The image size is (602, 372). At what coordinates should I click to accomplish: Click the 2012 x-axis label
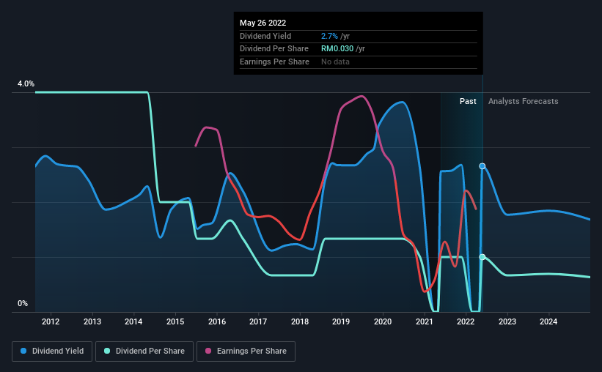click(x=51, y=321)
